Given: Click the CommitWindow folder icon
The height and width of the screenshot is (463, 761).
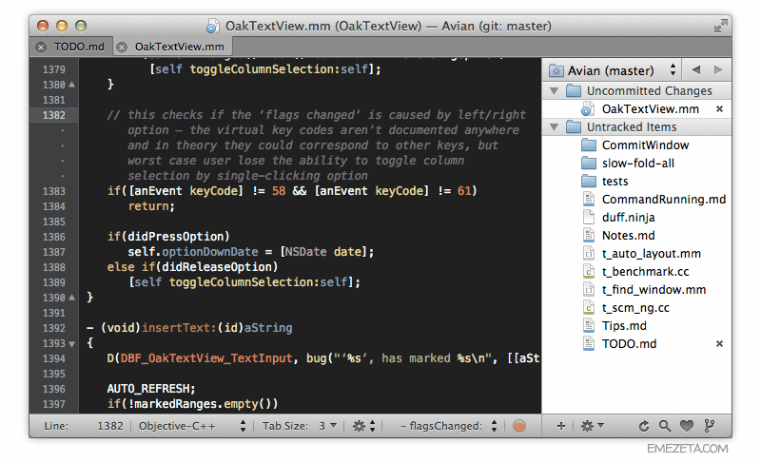Looking at the screenshot, I should (x=589, y=145).
